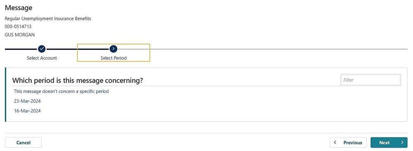The height and width of the screenshot is (151, 413).
Task: Click the completed dark progress line before Select Account
Action: [x=21, y=49]
